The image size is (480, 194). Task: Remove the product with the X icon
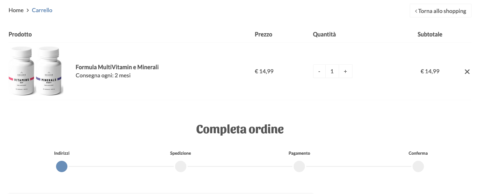(x=467, y=72)
